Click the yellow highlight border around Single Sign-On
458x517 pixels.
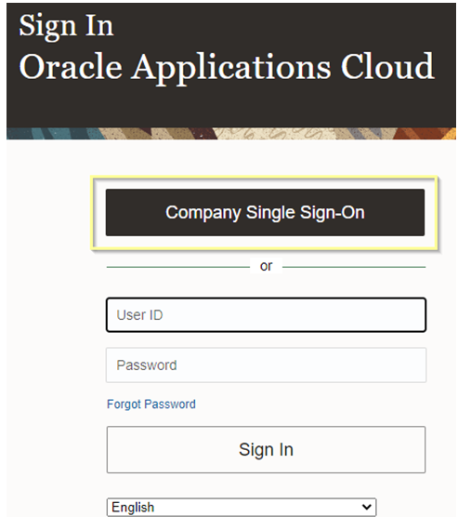264,178
